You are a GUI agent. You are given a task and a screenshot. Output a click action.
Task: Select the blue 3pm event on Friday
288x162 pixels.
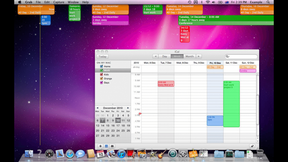215,121
